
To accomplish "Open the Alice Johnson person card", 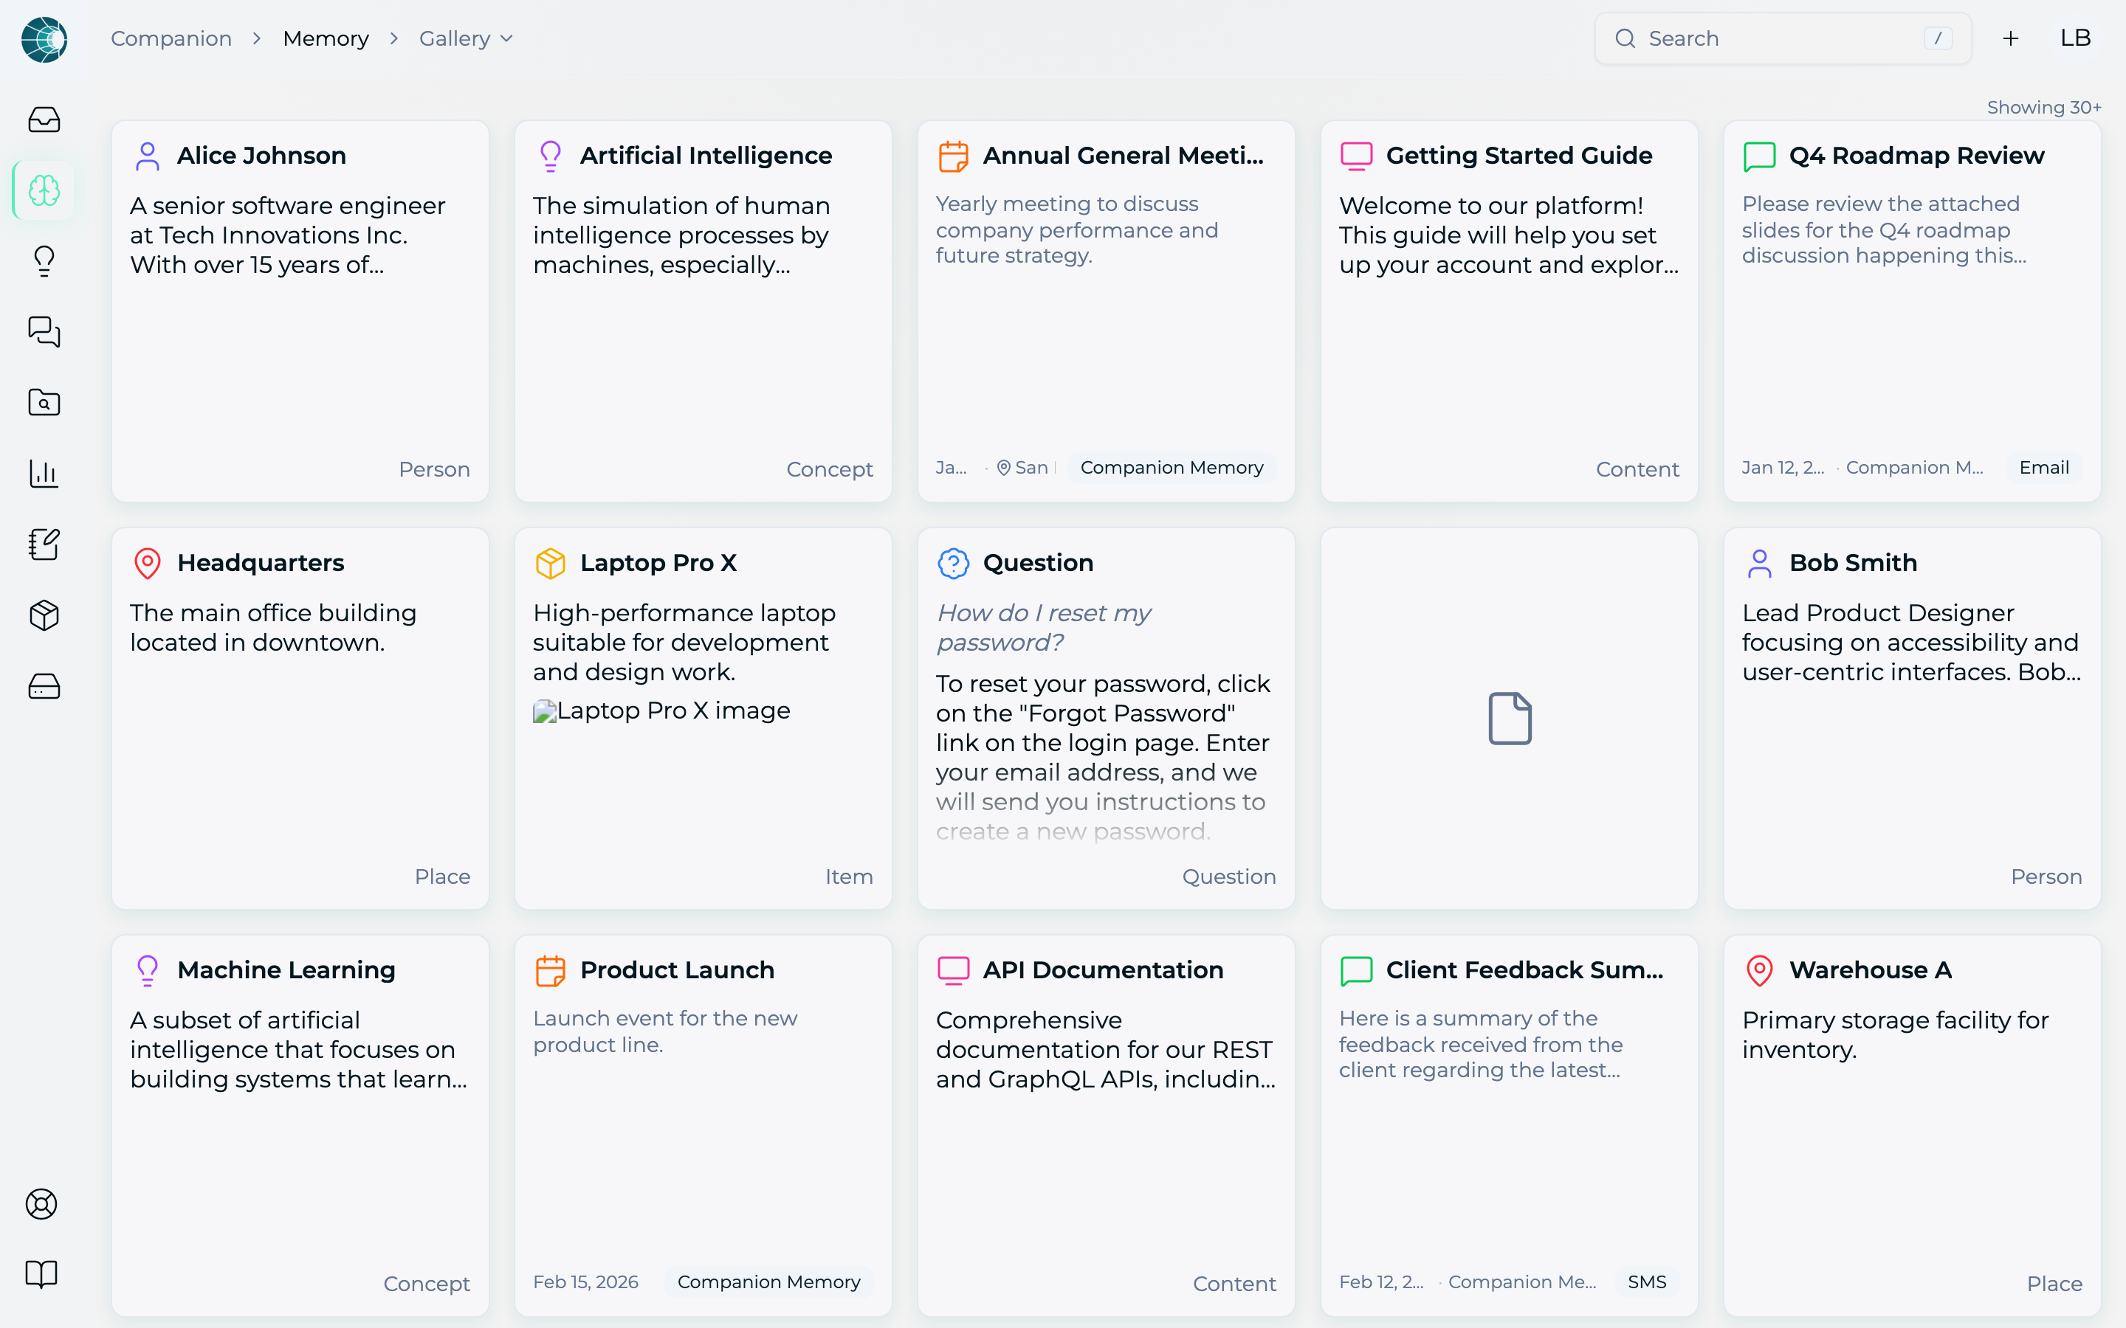I will point(300,312).
